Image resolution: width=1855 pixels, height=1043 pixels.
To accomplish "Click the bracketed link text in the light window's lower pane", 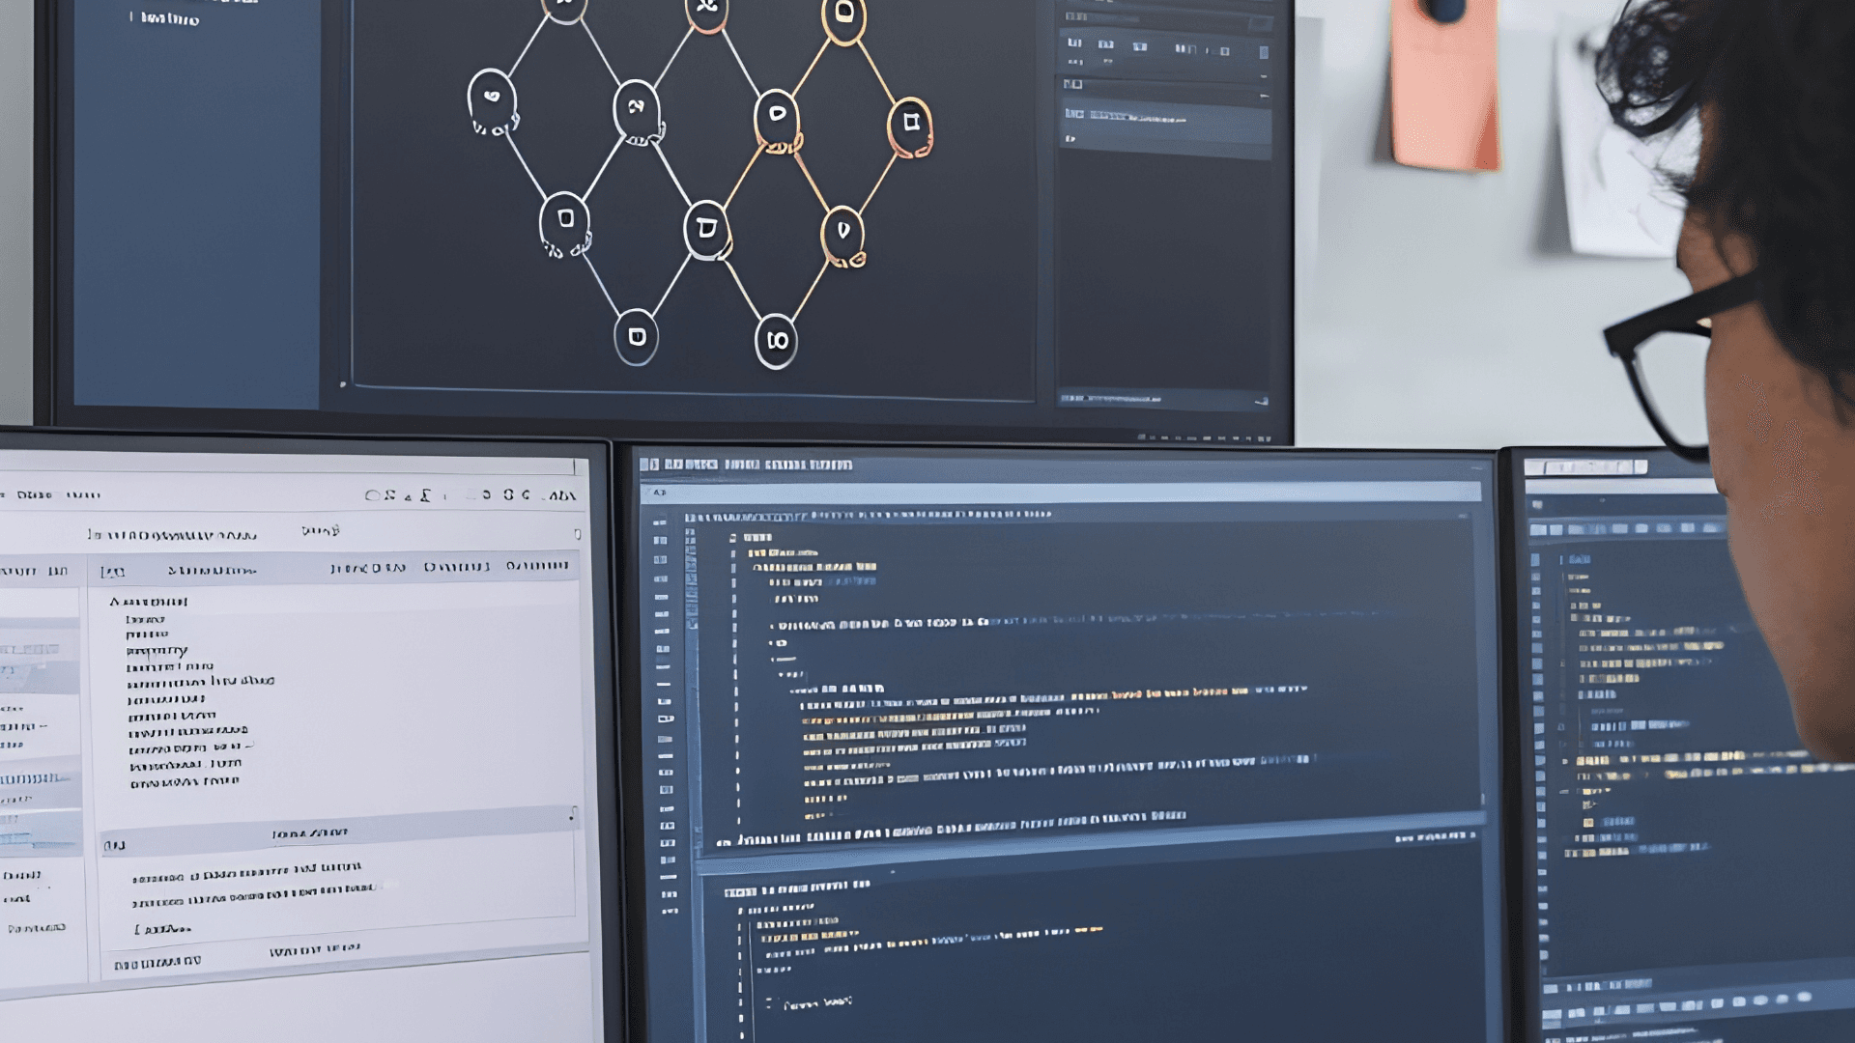I will tap(162, 929).
